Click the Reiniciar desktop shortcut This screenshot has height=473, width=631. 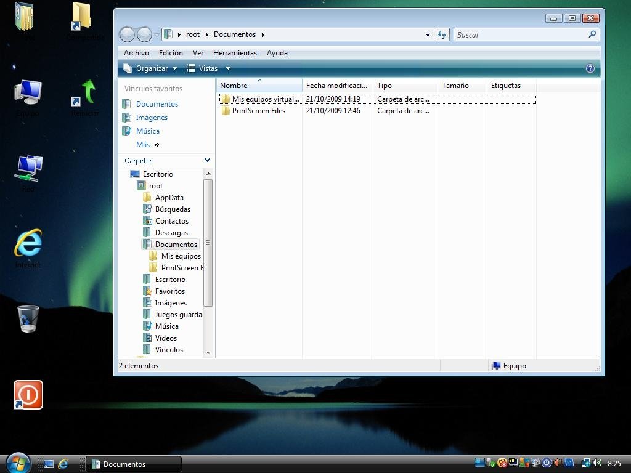tap(85, 98)
